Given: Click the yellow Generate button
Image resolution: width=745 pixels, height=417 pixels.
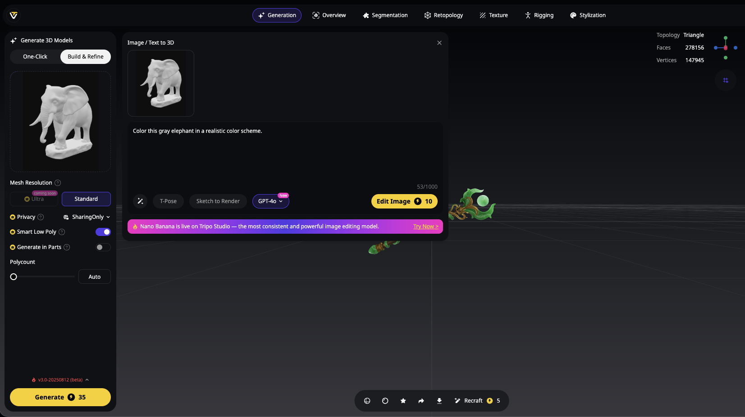Looking at the screenshot, I should pyautogui.click(x=60, y=397).
